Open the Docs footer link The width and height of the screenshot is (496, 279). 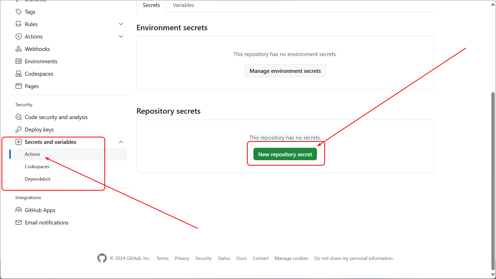click(242, 258)
